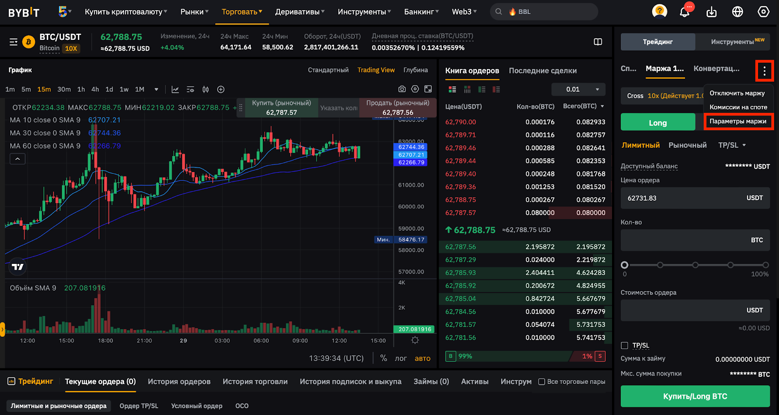Toggle auto scale on chart

coord(423,358)
